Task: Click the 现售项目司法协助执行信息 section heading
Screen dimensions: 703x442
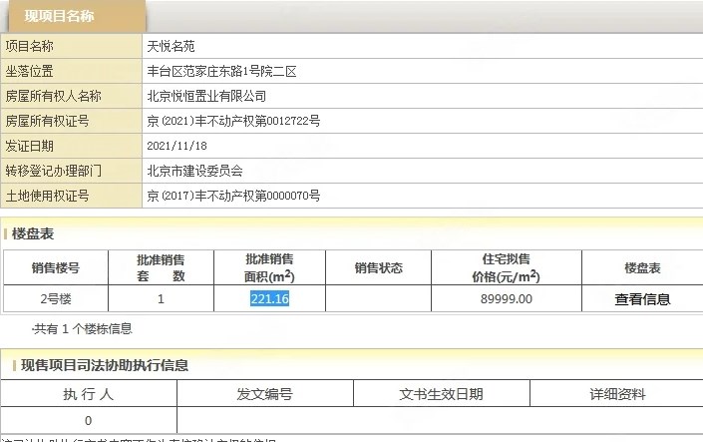Action: click(x=105, y=365)
